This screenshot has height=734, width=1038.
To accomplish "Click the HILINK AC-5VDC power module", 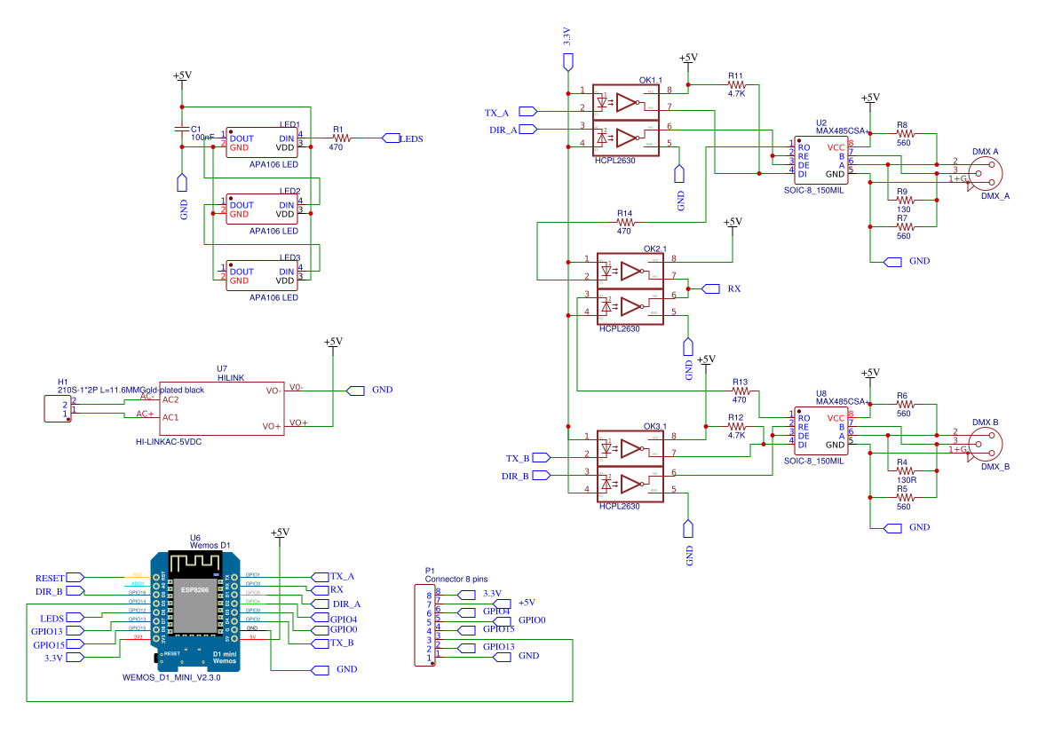I will pyautogui.click(x=222, y=408).
